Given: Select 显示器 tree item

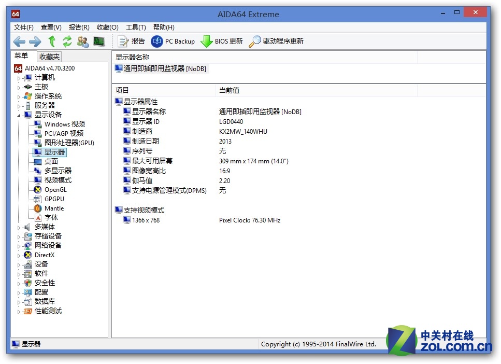Looking at the screenshot, I should (50, 152).
